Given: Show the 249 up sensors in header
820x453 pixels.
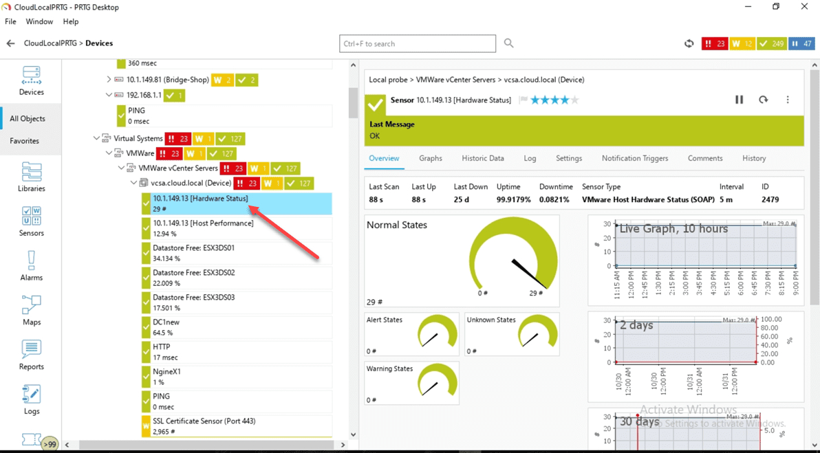Looking at the screenshot, I should click(772, 44).
